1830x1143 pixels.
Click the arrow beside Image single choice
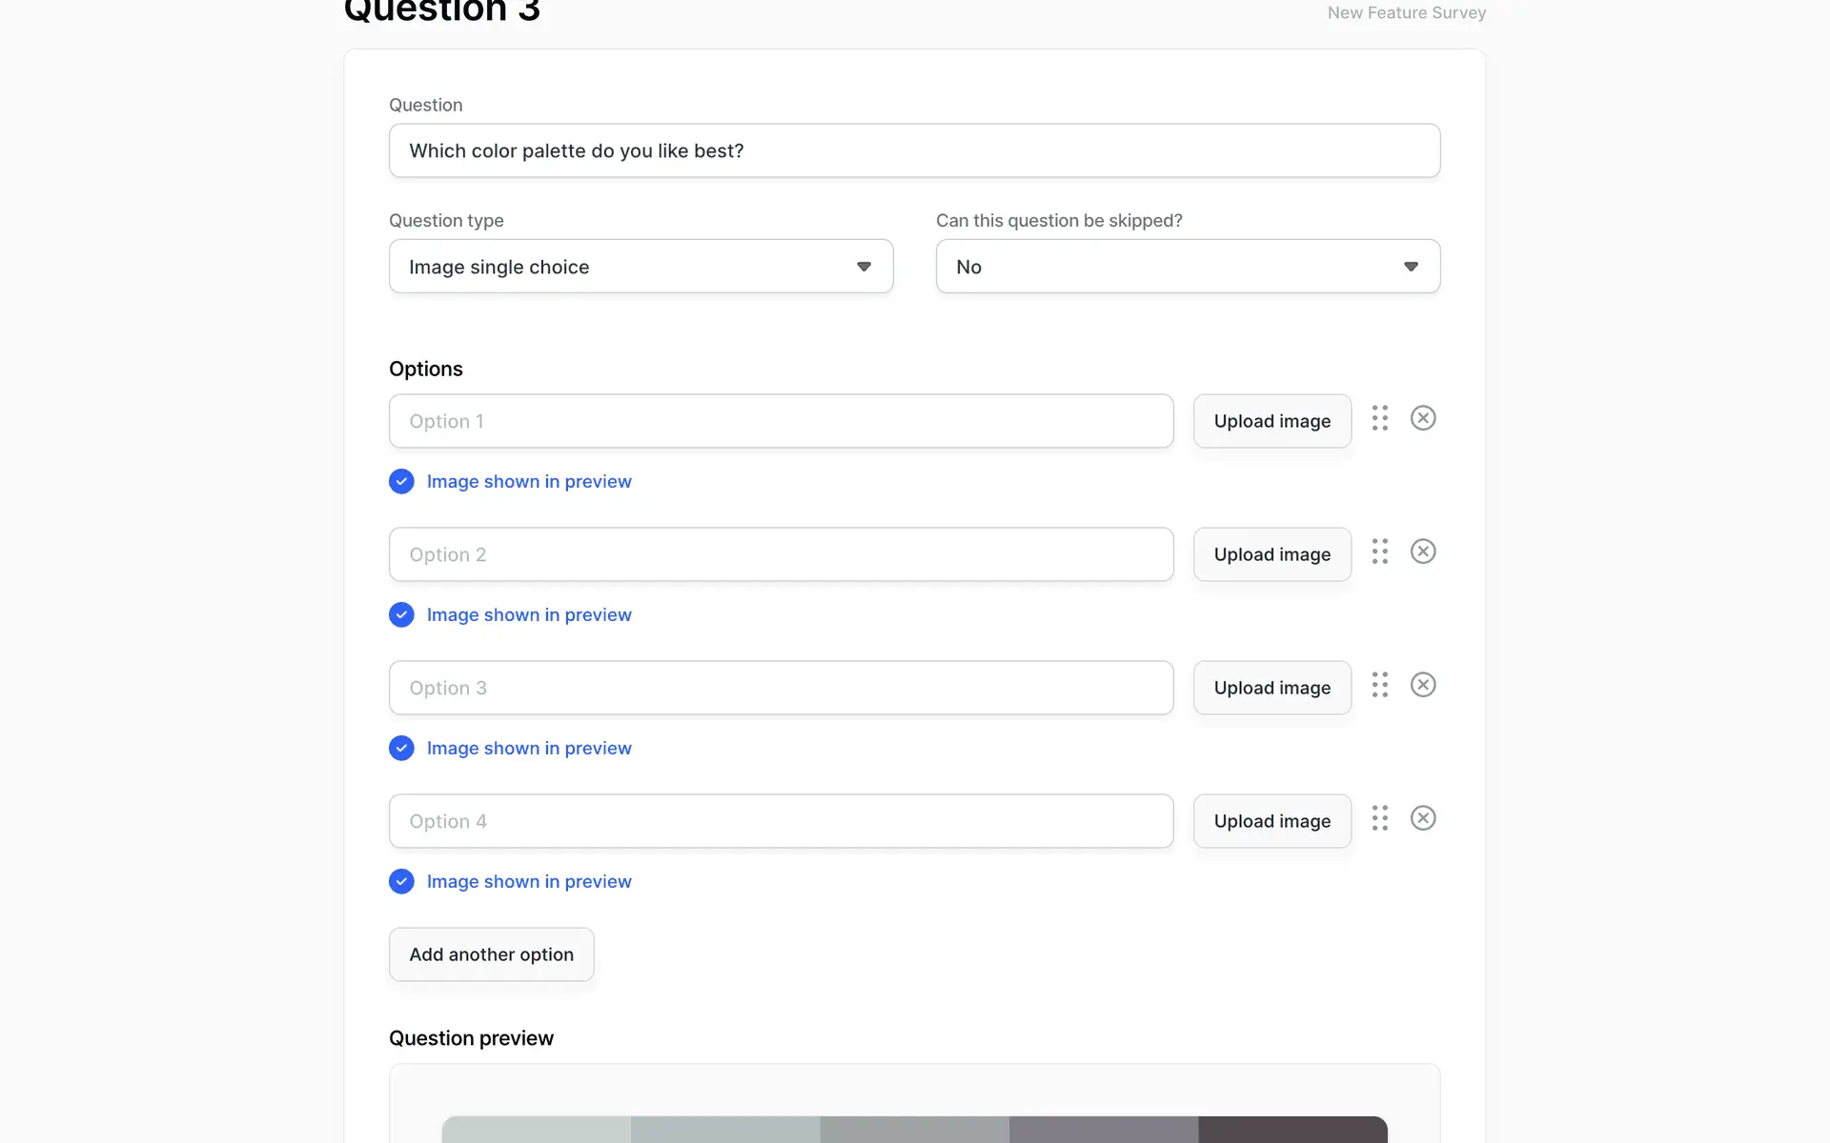[x=864, y=267]
